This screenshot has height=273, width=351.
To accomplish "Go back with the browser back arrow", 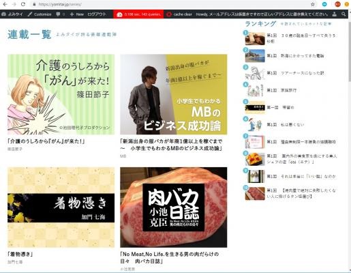I will tap(5, 4).
